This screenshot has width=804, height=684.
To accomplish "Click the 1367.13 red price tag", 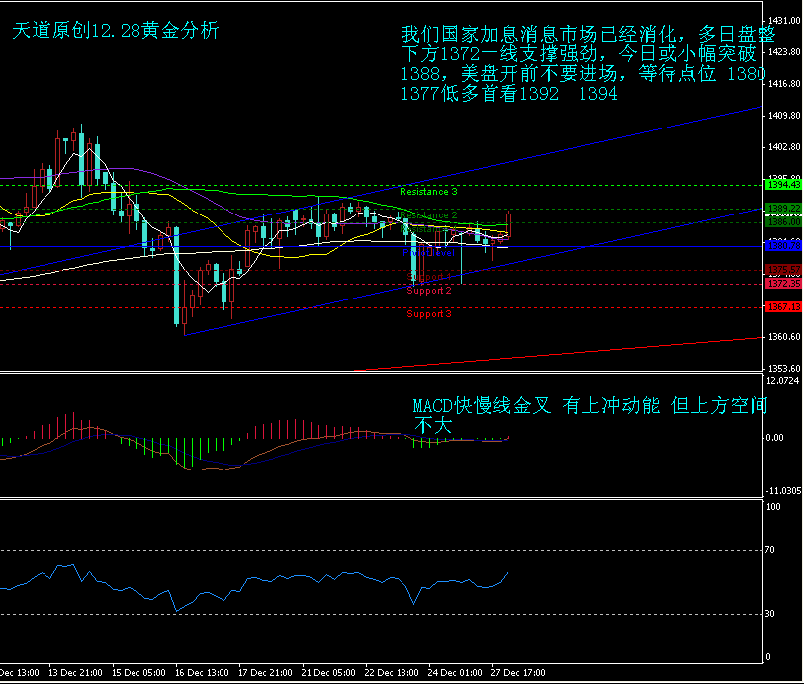I will pos(782,307).
